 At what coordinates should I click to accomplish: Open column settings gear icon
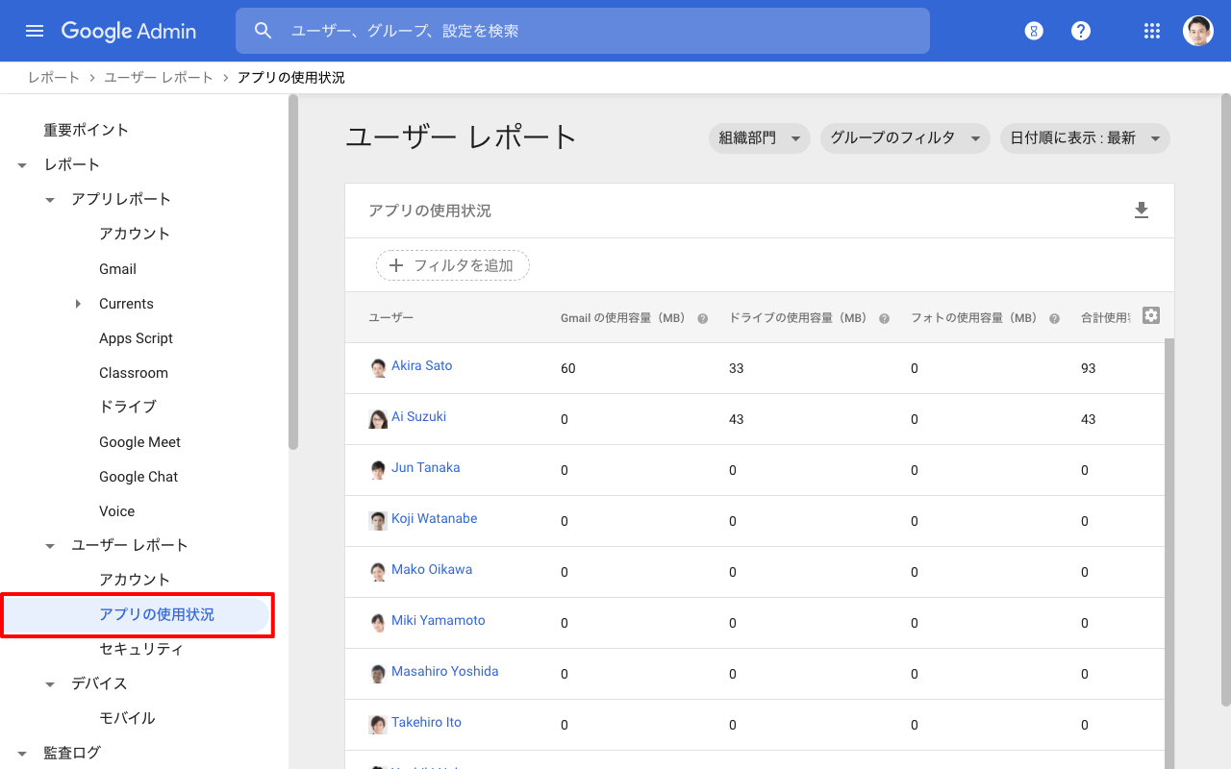[1150, 315]
